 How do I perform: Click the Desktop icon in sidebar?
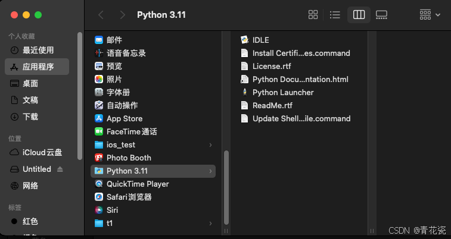tap(14, 83)
